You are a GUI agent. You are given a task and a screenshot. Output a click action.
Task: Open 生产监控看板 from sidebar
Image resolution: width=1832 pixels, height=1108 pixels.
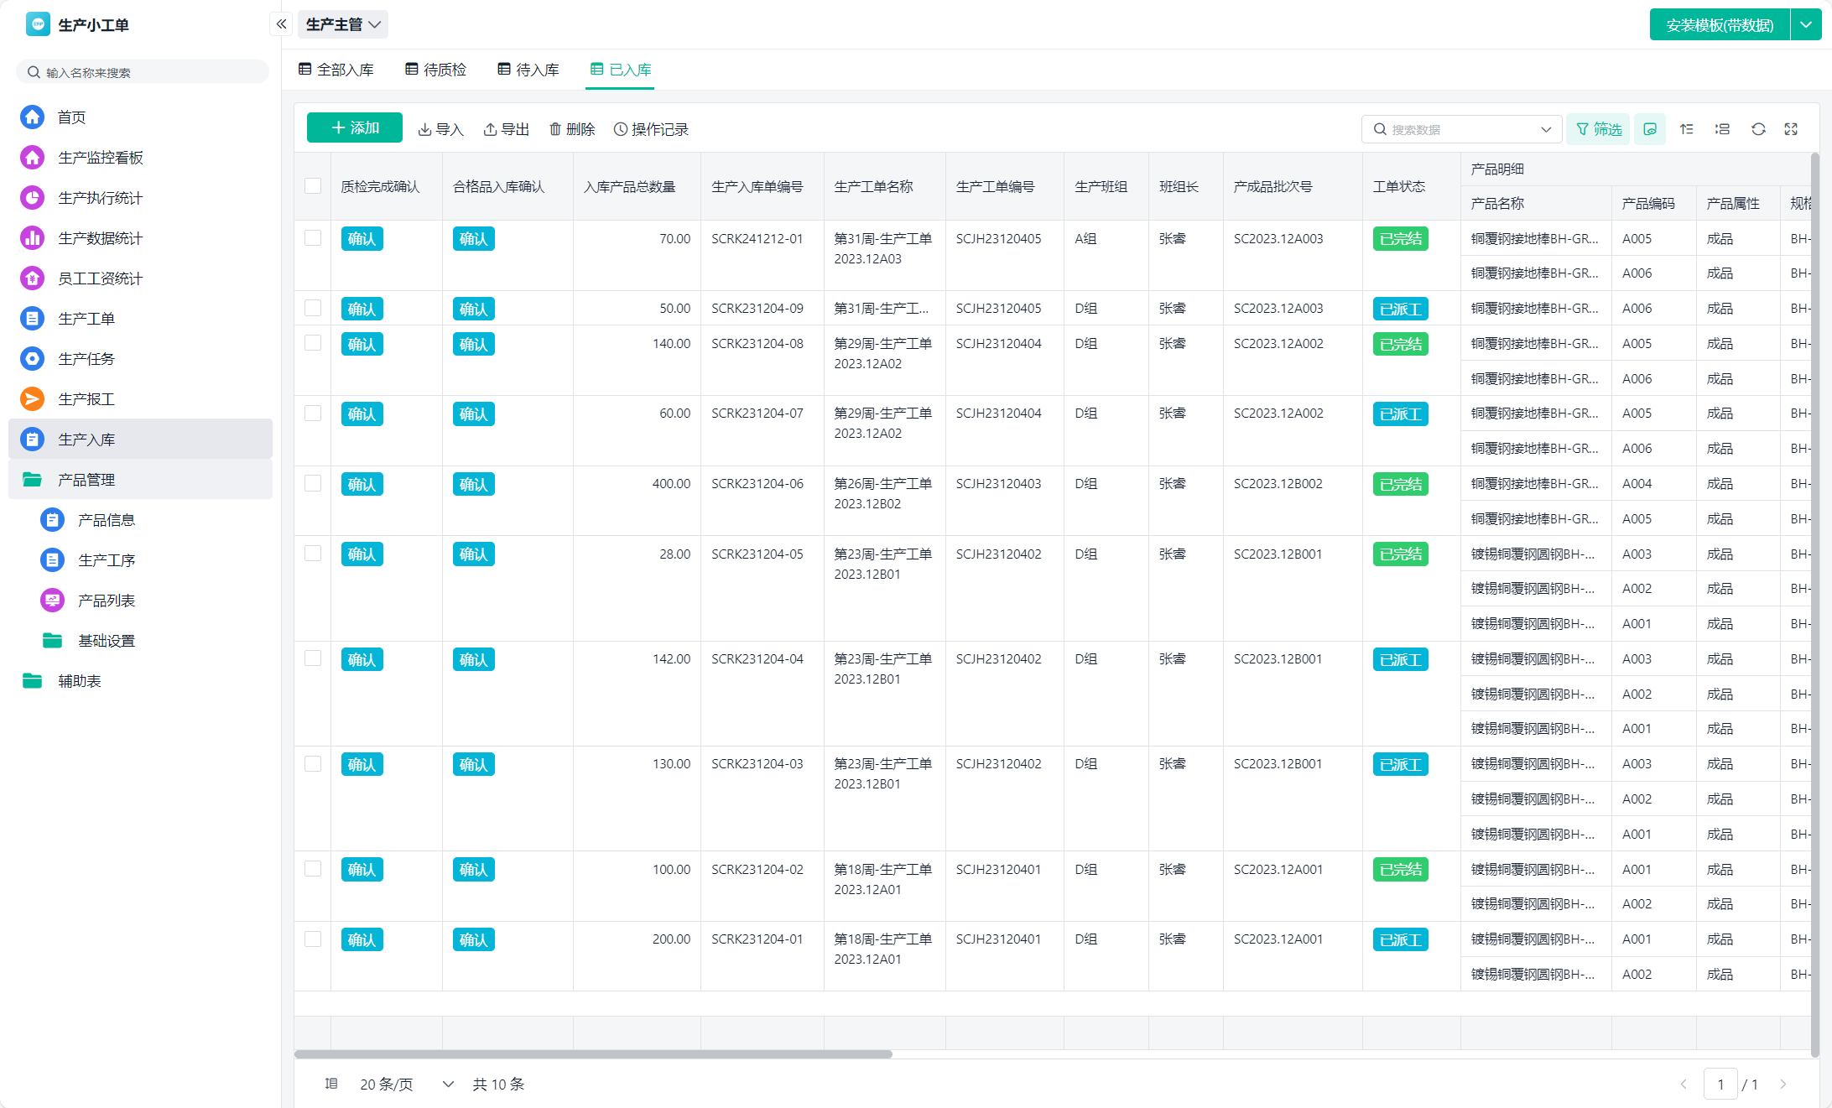pyautogui.click(x=100, y=158)
